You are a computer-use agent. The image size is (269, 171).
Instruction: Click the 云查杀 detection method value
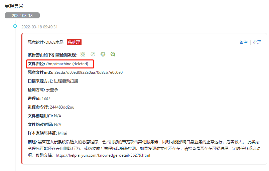point(52,90)
